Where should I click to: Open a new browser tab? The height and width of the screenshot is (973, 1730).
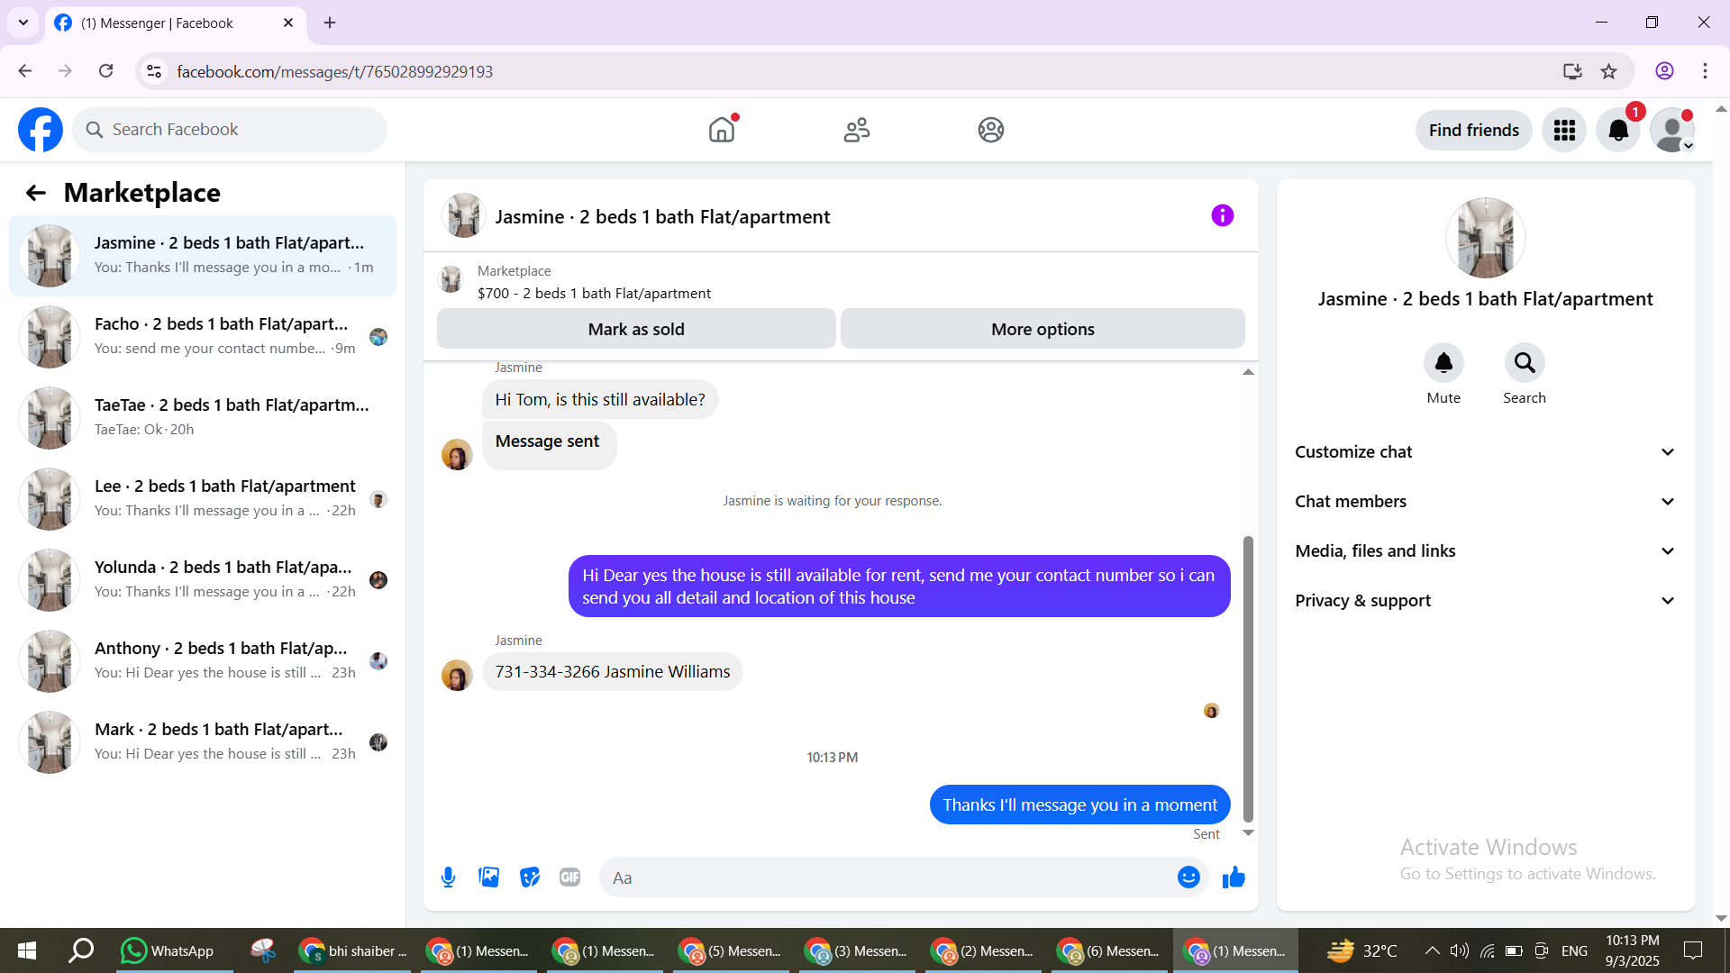click(x=330, y=23)
